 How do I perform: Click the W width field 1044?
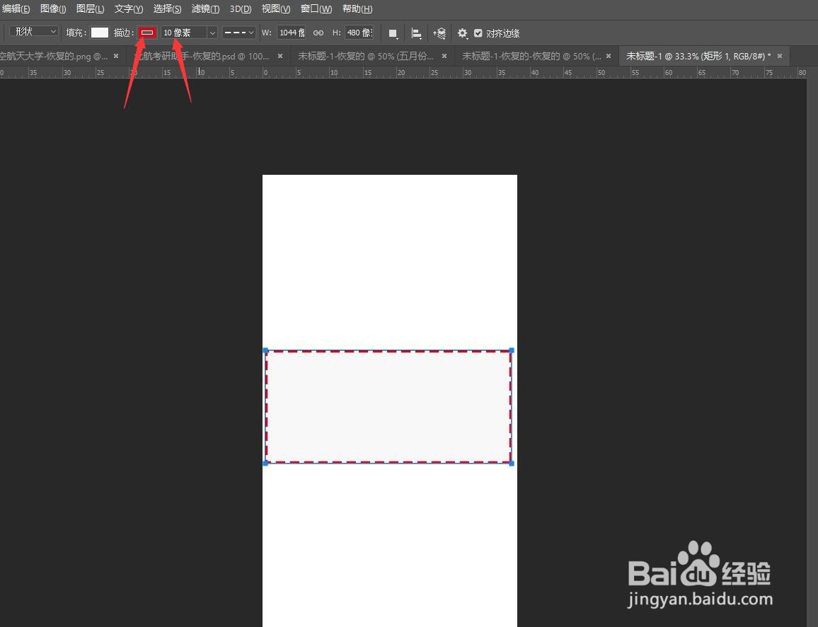292,33
